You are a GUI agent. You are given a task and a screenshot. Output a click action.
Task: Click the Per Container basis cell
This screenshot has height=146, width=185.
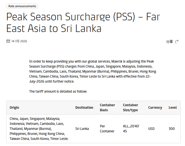click(x=107, y=129)
